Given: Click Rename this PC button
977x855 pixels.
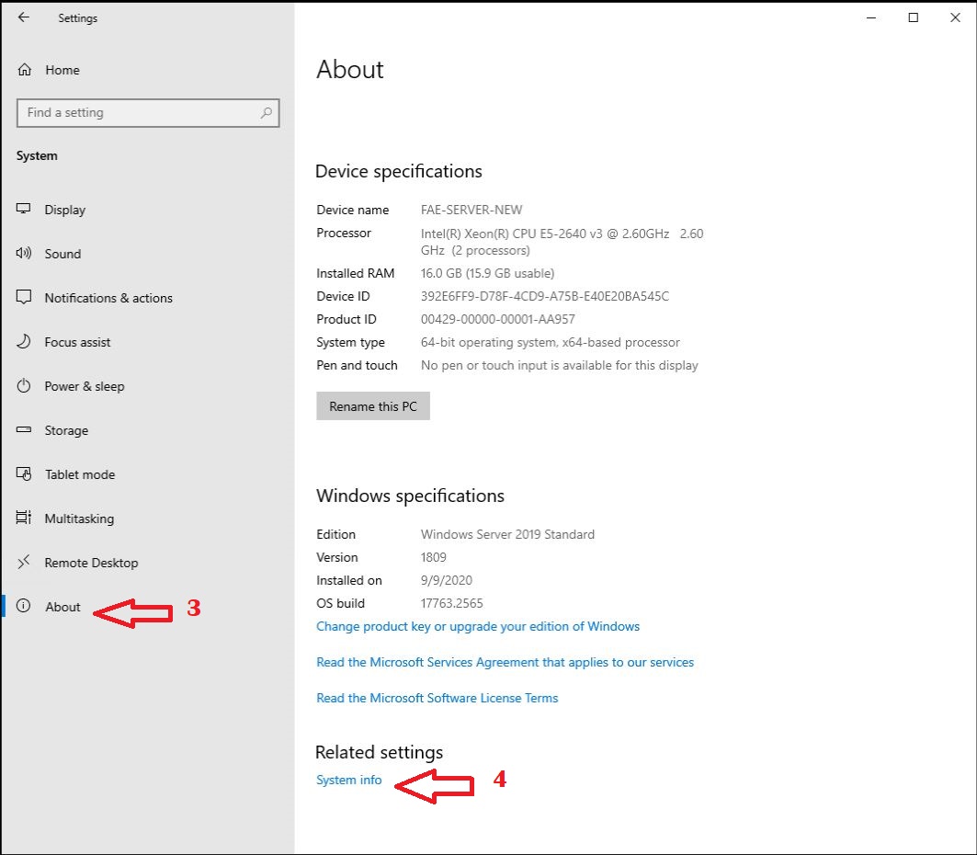Looking at the screenshot, I should tap(372, 406).
